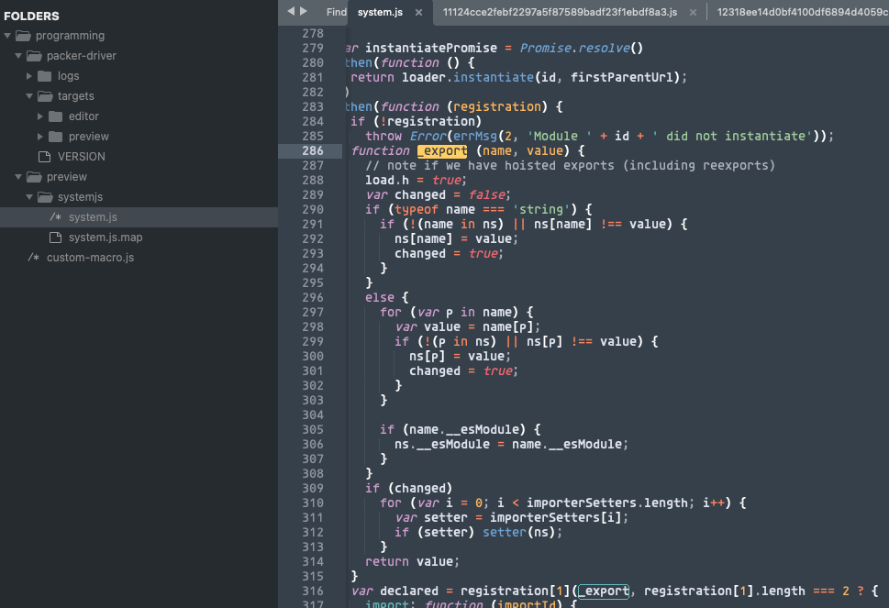Switch to the 11124cce2febf2297a5f87589badf23f1ebdf8a3.js tab
889x608 pixels.
coord(560,12)
